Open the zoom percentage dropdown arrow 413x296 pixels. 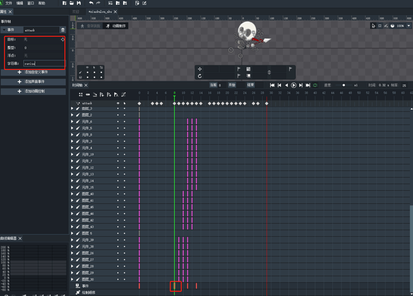409,26
